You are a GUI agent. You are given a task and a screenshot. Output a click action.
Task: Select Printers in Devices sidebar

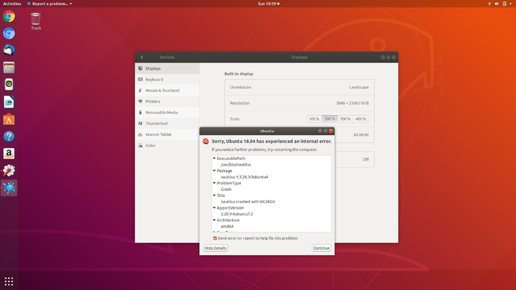coord(167,101)
